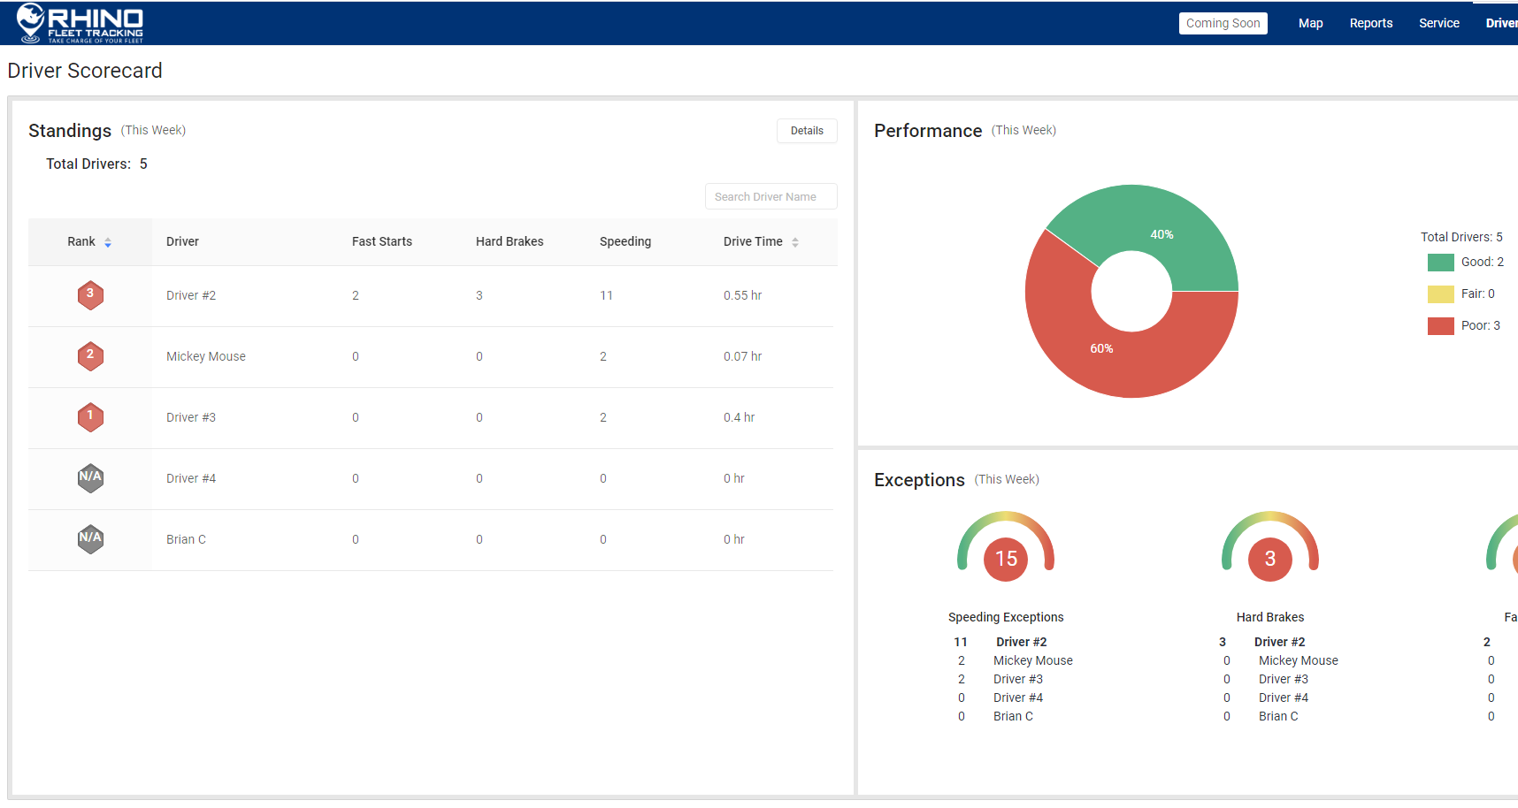This screenshot has height=808, width=1518.
Task: Click the rank 2 hexagon badge
Action: (x=90, y=356)
